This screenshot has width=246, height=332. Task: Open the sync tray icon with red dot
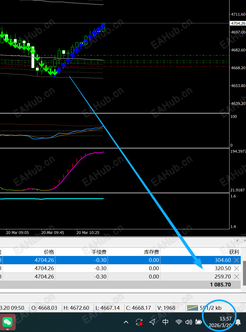(139, 322)
